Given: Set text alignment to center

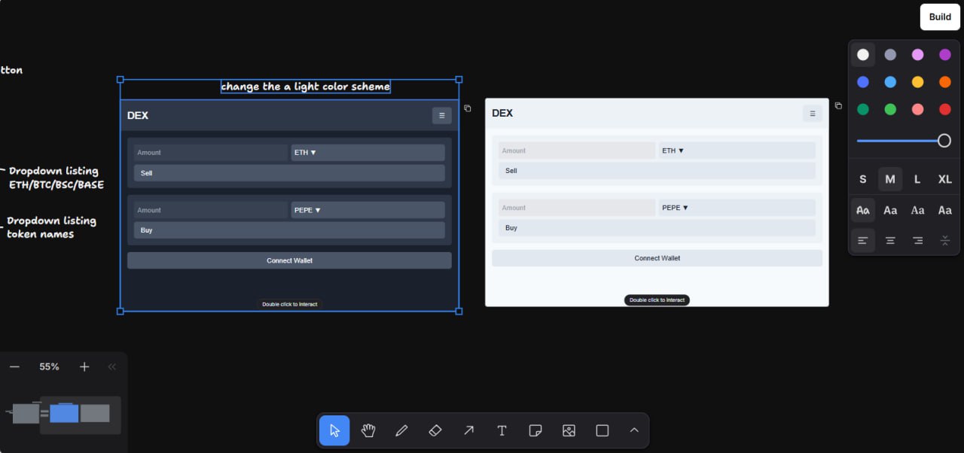Looking at the screenshot, I should pyautogui.click(x=890, y=241).
